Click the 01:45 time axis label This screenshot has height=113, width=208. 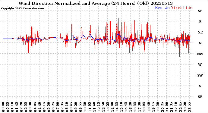(17, 107)
